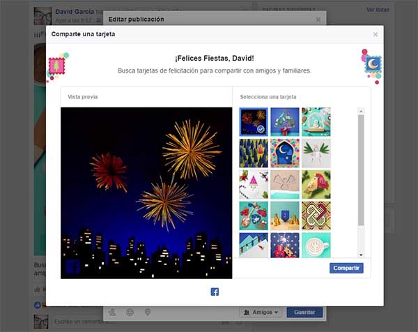418x332 pixels.
Task: Choose the sand angel card
Action: point(284,184)
